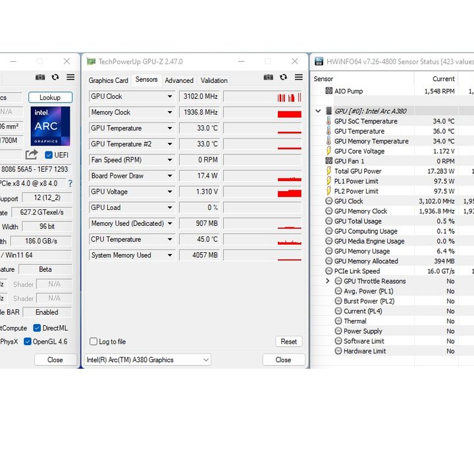474x474 pixels.
Task: Click the icon beside GPU Media Engine Usage
Action: pyautogui.click(x=329, y=241)
